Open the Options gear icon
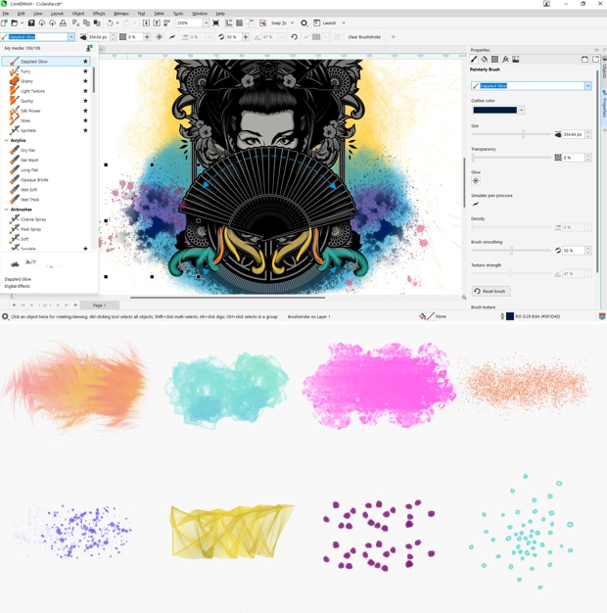This screenshot has height=613, width=607. tap(303, 24)
